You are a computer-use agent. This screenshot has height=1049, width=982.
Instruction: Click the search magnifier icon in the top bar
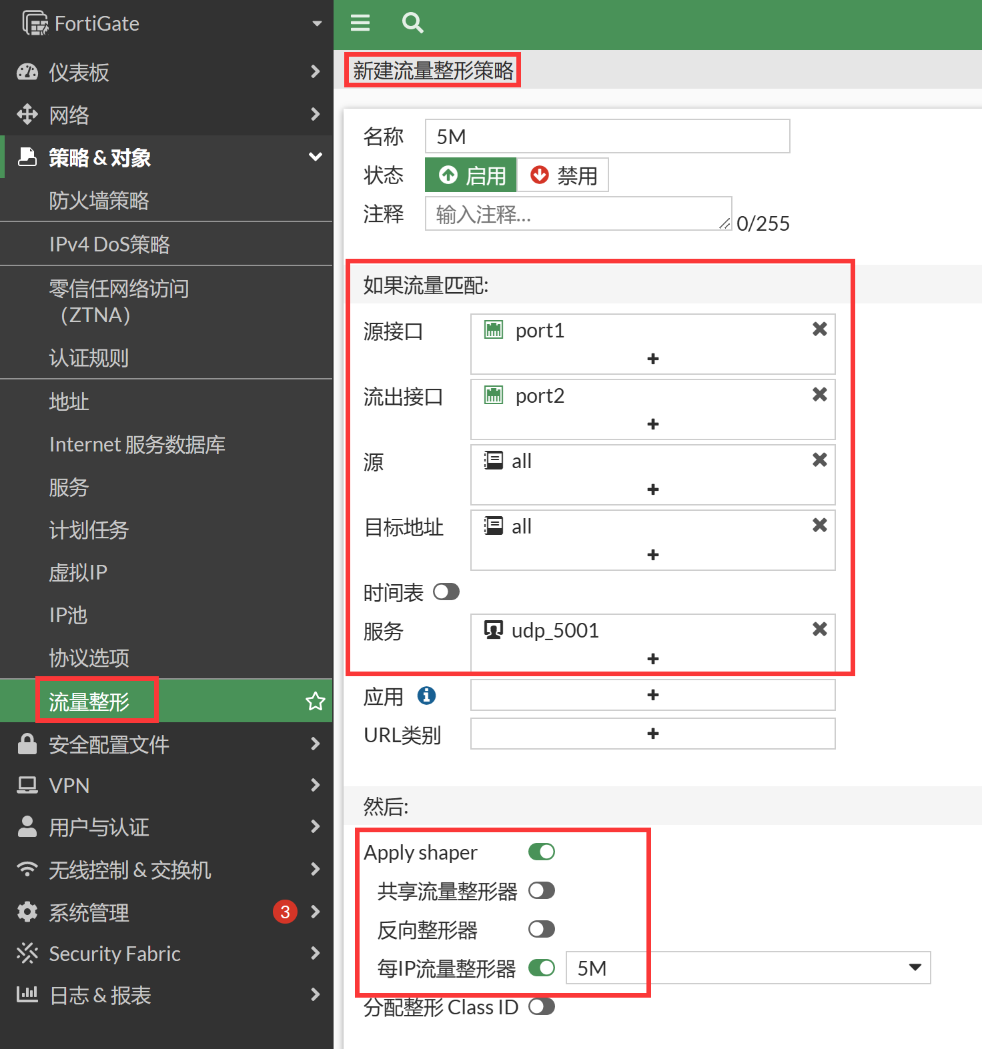point(412,23)
